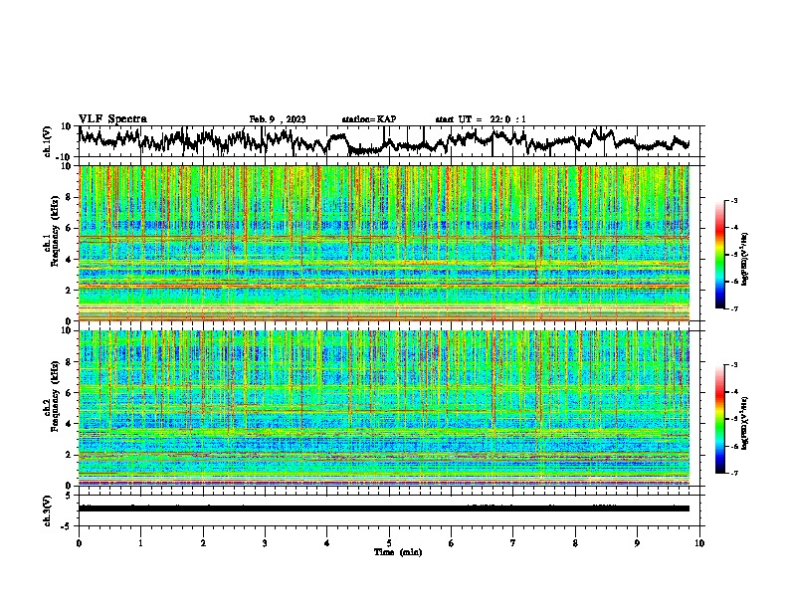
Task: Click the 'VLF Spectra' title text
Action: [112, 119]
